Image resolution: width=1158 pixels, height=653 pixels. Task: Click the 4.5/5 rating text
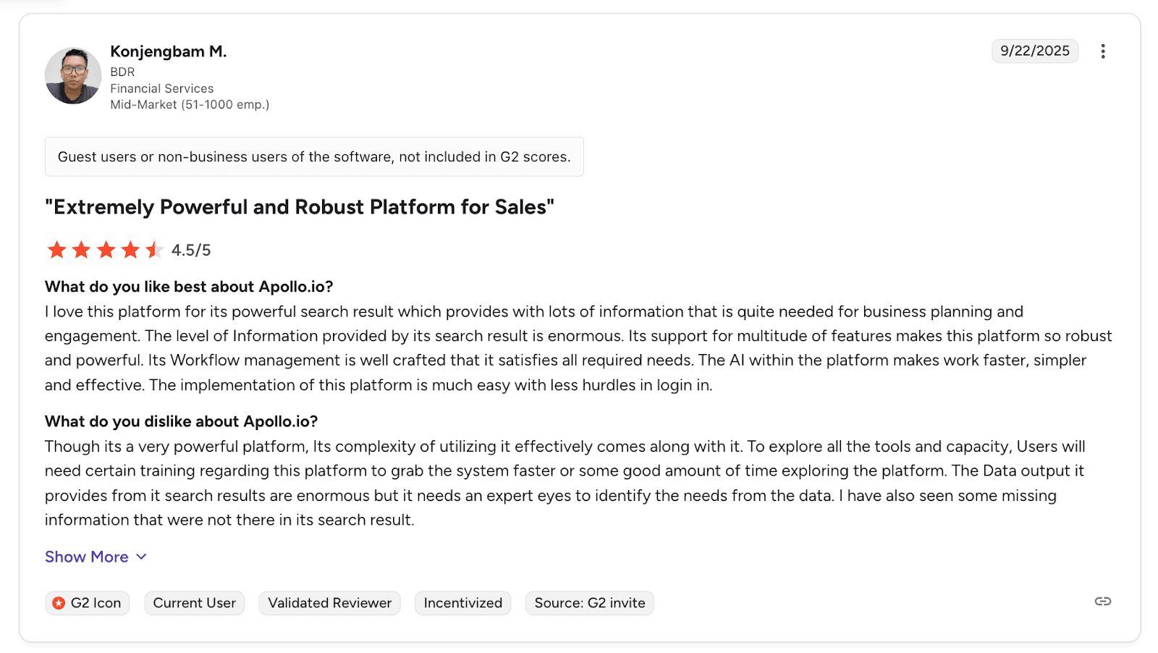(x=191, y=250)
